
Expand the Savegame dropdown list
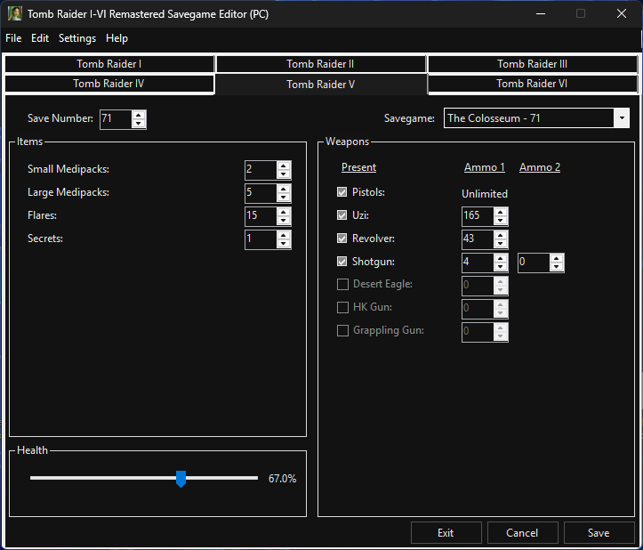pos(622,118)
